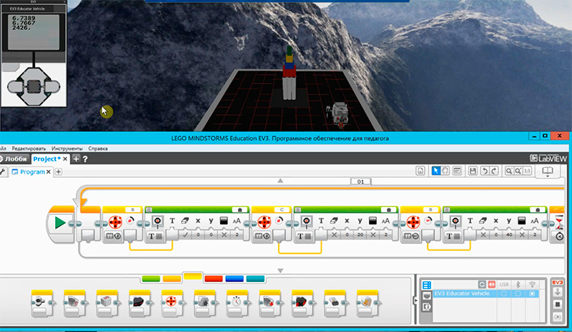The height and width of the screenshot is (332, 572).
Task: Click the center button on EV3 brick
Action: click(33, 86)
